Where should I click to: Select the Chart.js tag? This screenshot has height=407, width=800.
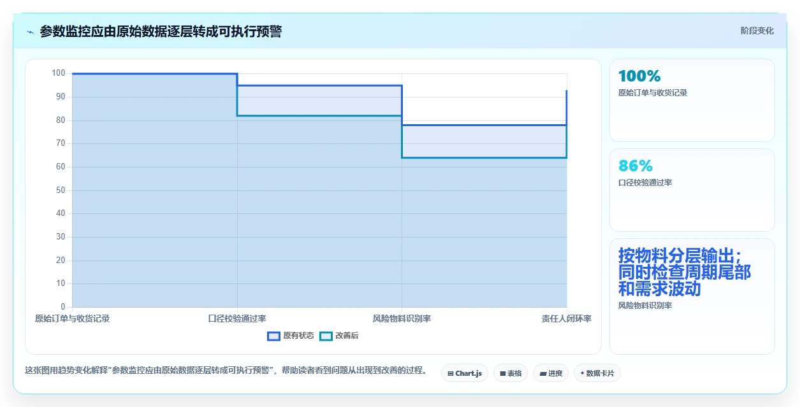465,373
